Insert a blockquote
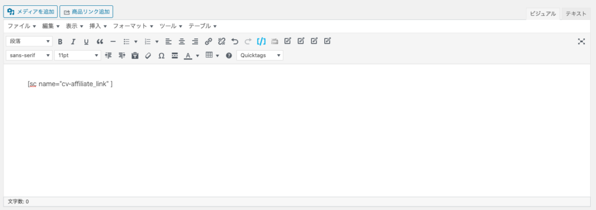The height and width of the screenshot is (210, 596). click(x=100, y=41)
